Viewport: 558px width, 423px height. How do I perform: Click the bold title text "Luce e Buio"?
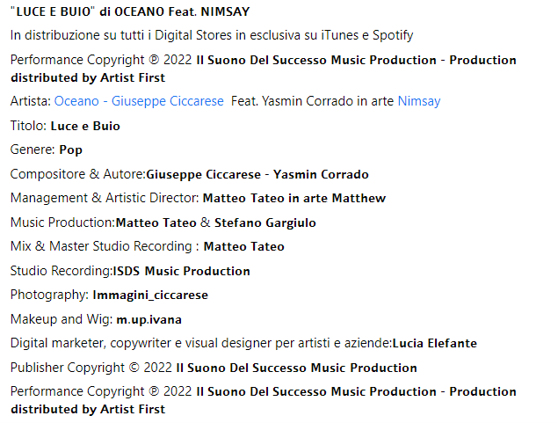pos(85,126)
